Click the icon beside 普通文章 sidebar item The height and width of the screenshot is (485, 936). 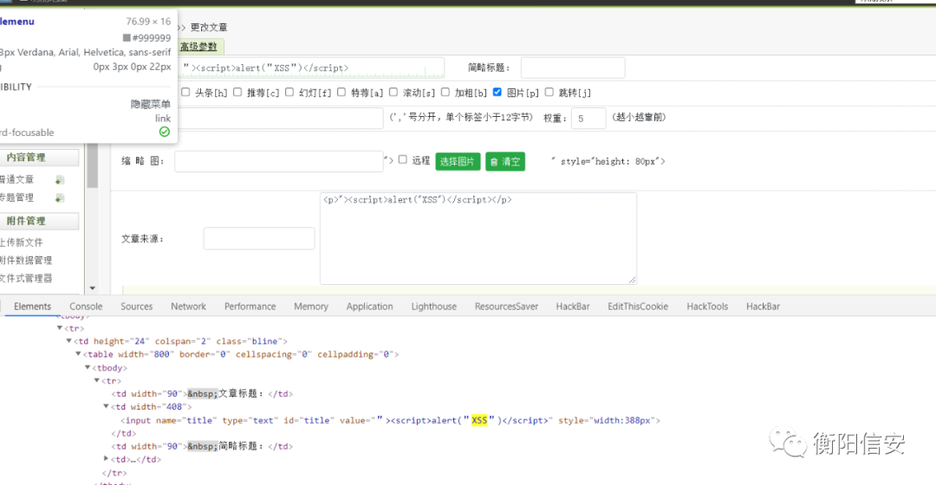60,179
